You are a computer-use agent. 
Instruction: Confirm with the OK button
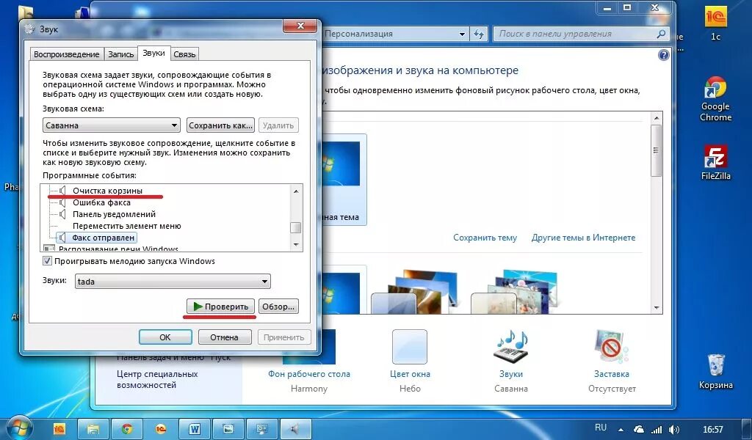point(165,337)
